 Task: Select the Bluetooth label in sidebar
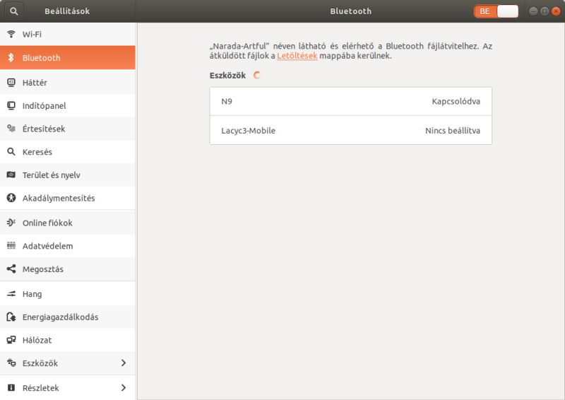click(x=42, y=58)
